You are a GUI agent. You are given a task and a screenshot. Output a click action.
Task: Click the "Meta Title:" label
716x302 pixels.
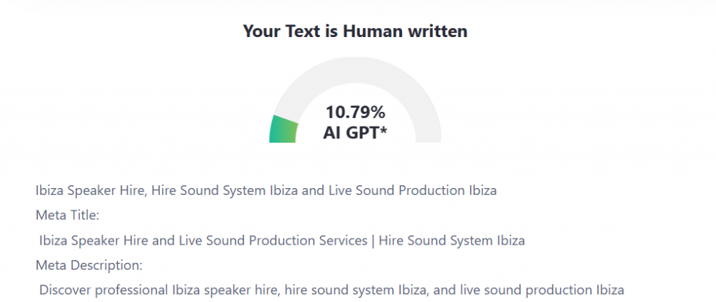[68, 215]
